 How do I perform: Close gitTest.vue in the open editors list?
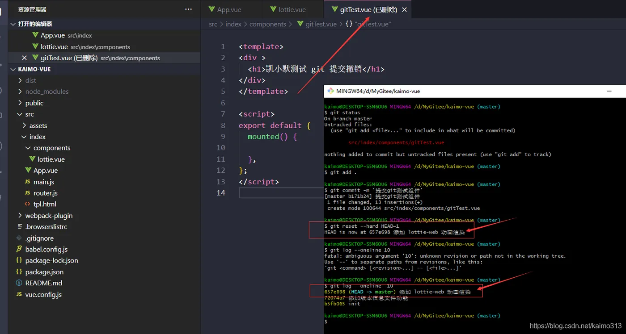tap(25, 58)
